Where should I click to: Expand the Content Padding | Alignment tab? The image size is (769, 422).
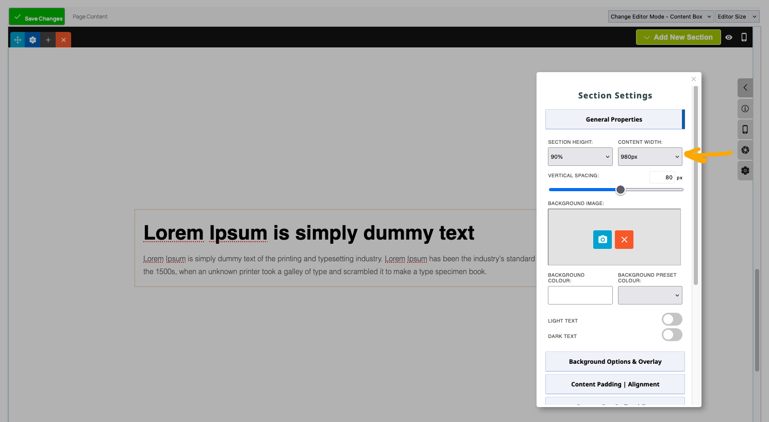tap(615, 384)
